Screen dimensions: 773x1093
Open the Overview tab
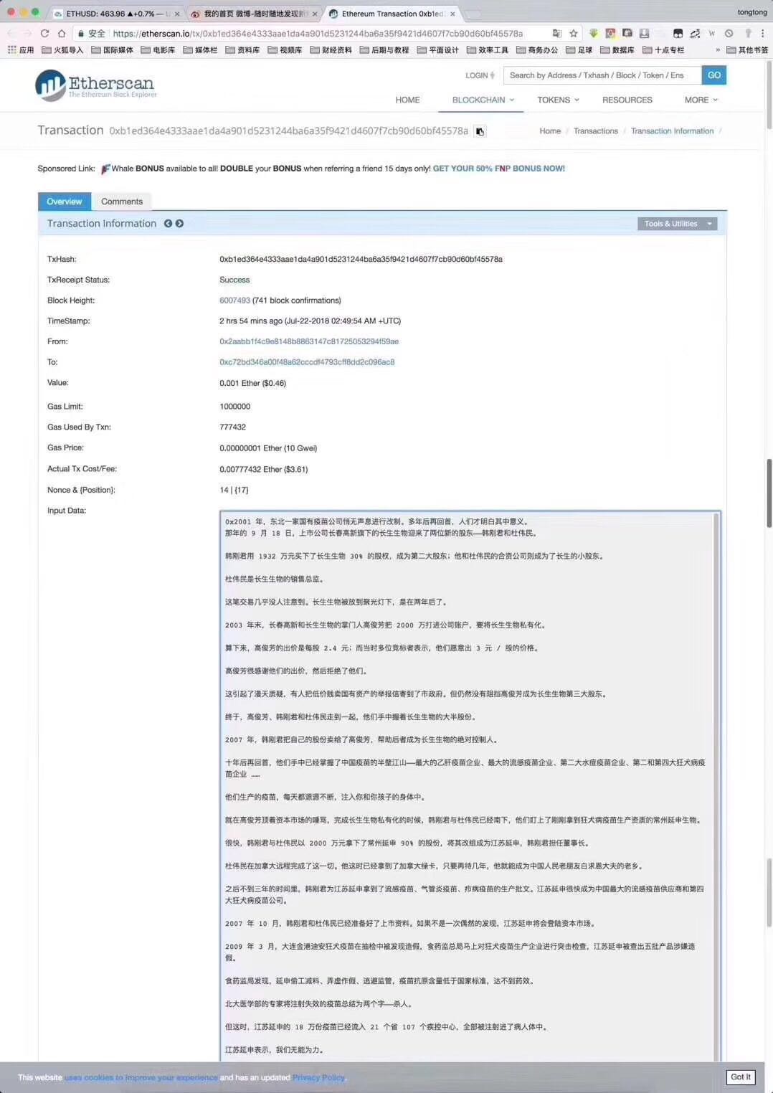click(65, 202)
